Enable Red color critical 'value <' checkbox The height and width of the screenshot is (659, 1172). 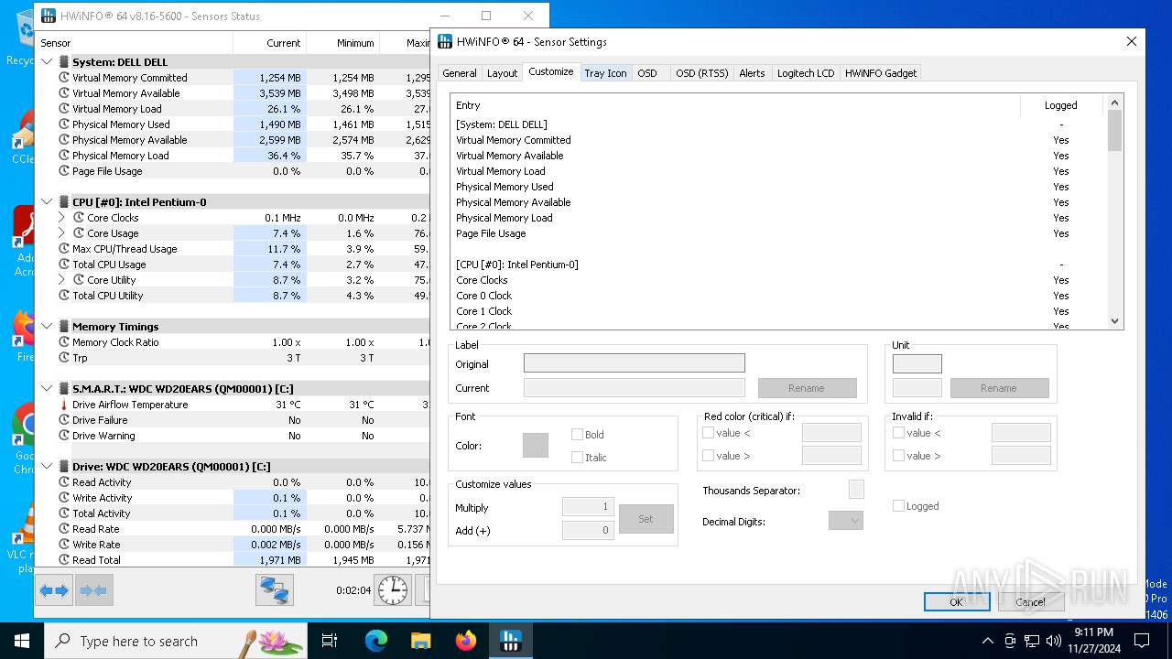[x=708, y=433]
